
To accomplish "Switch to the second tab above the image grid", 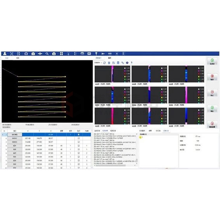I will 110,58.
